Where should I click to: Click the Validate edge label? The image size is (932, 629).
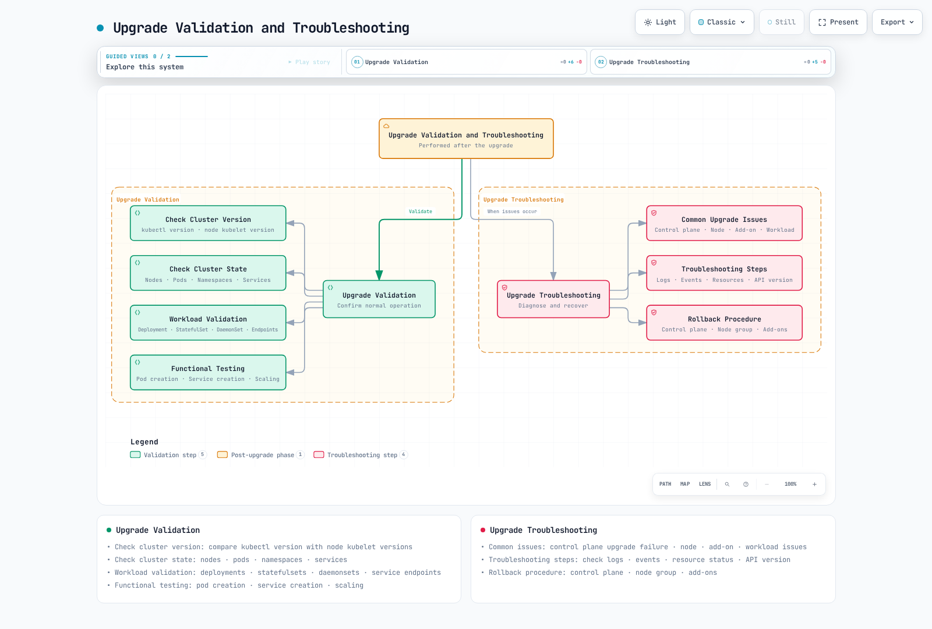click(x=421, y=211)
